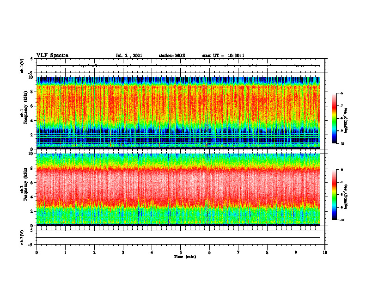Click the ch.2 "Frequency (kHz)" axis label
The image size is (366, 283).
(26, 184)
